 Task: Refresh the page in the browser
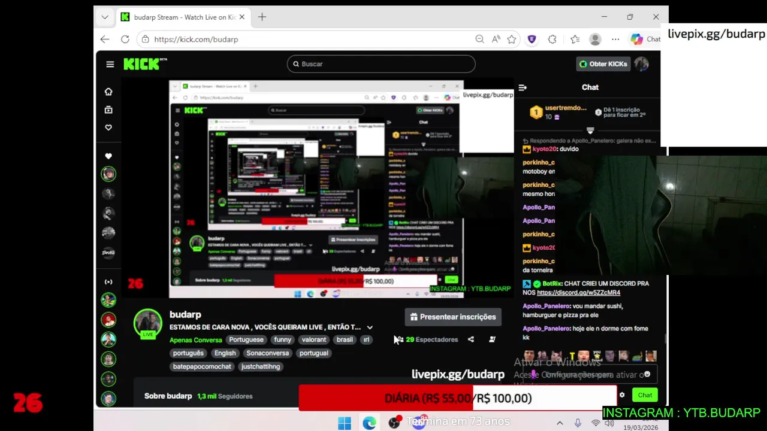(x=125, y=39)
